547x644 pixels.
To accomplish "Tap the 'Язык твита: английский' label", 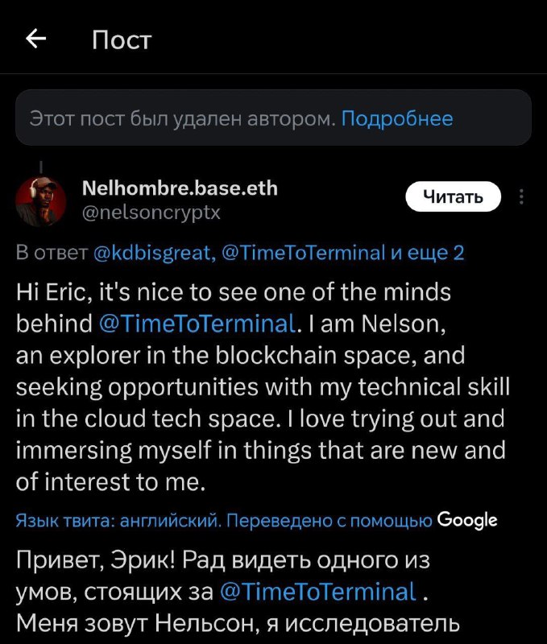I will click(118, 520).
